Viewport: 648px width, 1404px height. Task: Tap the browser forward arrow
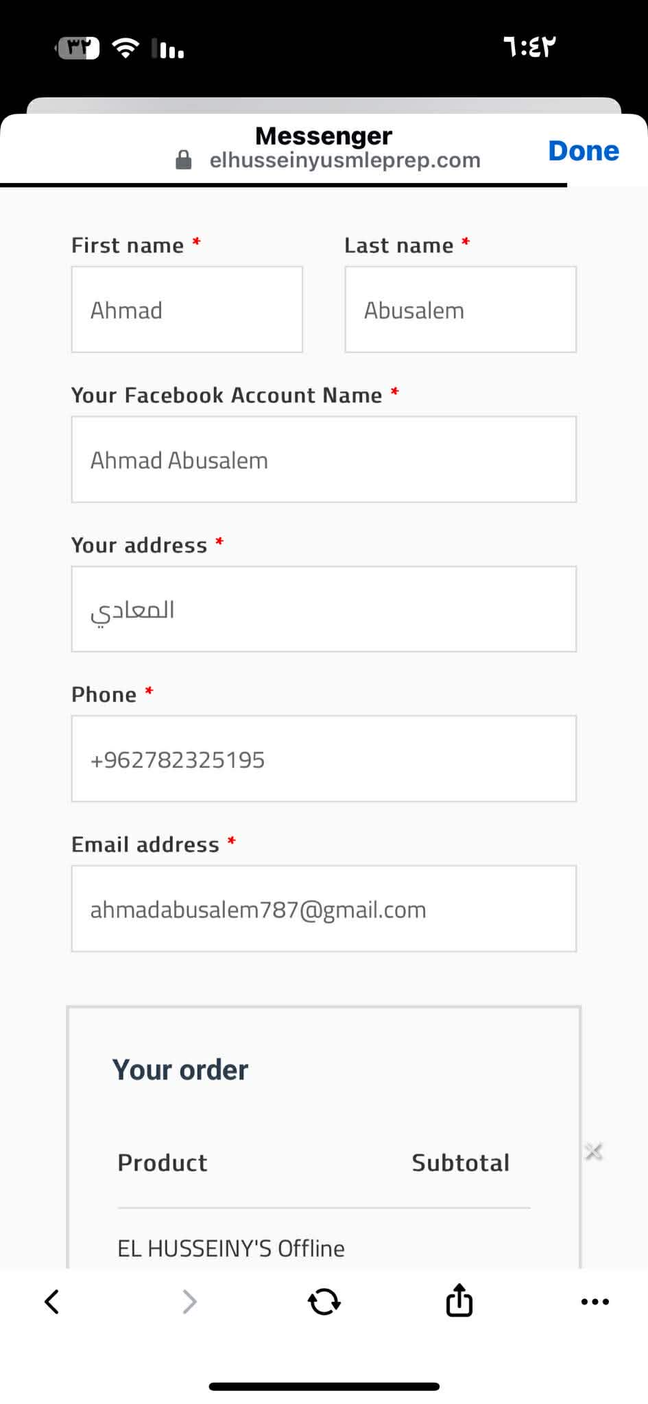click(189, 1301)
